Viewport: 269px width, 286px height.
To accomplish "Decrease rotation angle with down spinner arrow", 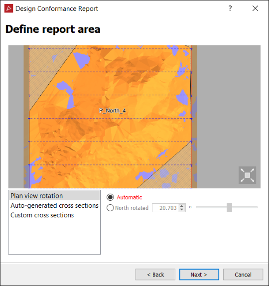I will click(x=182, y=209).
